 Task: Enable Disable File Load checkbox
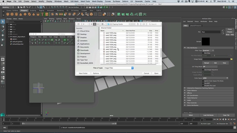click(203, 85)
